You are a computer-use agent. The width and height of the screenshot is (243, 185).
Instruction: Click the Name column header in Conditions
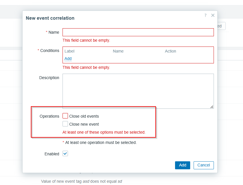(118, 51)
